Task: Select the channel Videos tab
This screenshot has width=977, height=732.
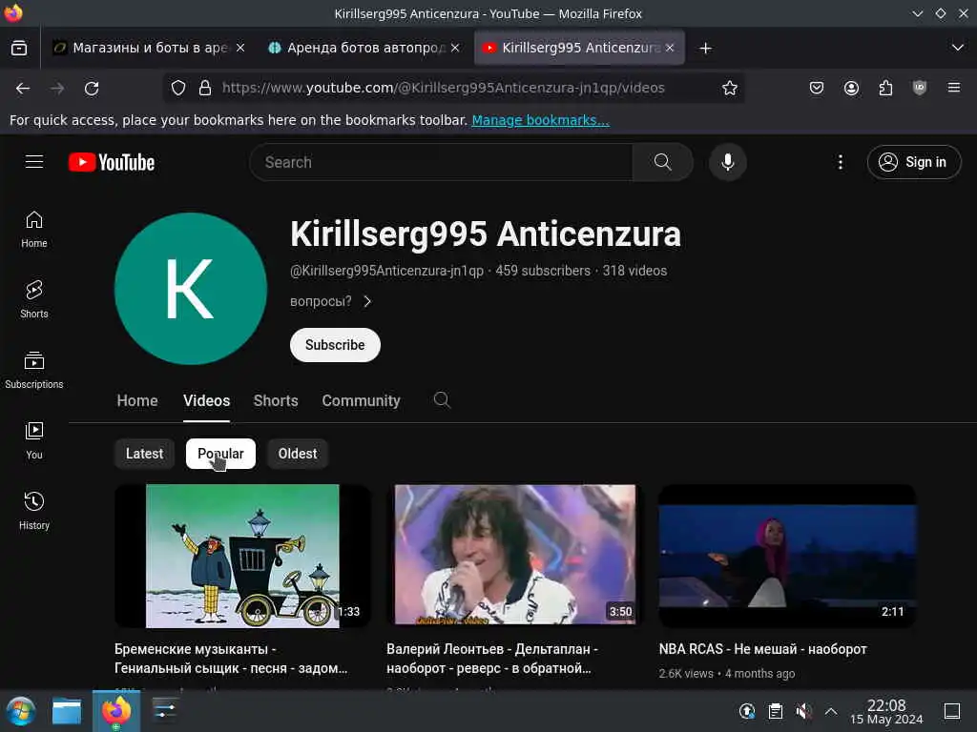Action: pyautogui.click(x=207, y=401)
